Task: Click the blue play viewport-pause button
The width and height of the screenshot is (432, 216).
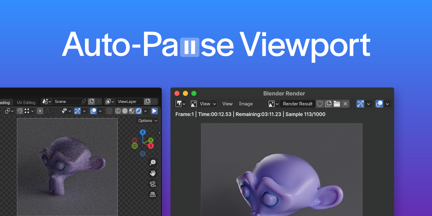Action: point(154,111)
